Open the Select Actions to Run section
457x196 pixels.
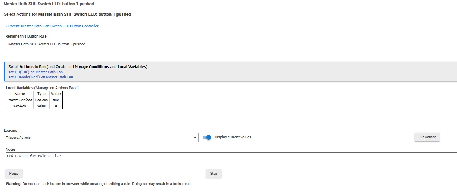click(78, 67)
